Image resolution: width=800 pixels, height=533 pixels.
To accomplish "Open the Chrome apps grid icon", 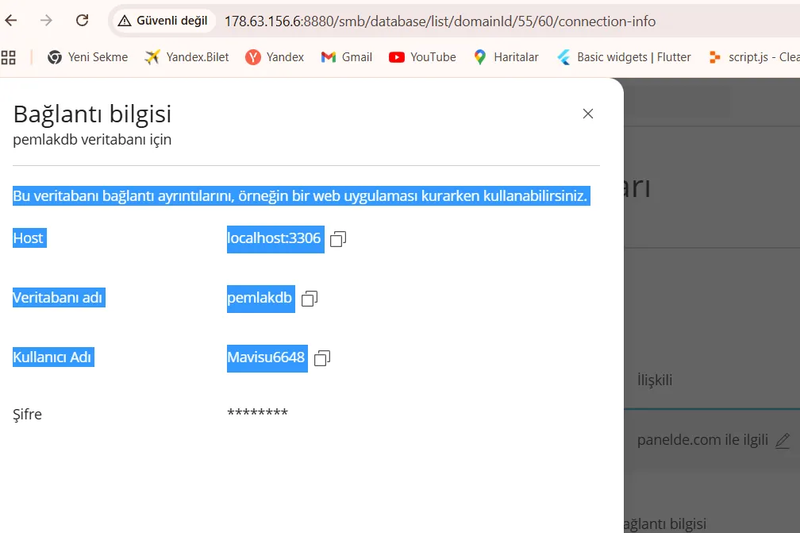I will point(9,57).
